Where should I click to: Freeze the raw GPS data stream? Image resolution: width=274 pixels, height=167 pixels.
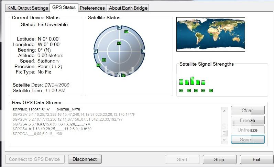pyautogui.click(x=248, y=120)
